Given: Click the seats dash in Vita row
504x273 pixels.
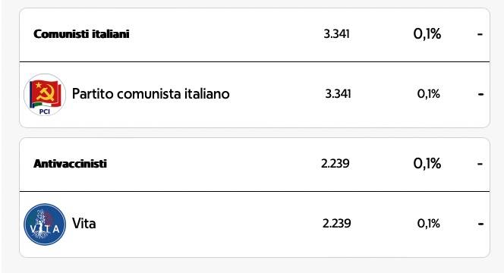Looking at the screenshot, I should click(481, 224).
